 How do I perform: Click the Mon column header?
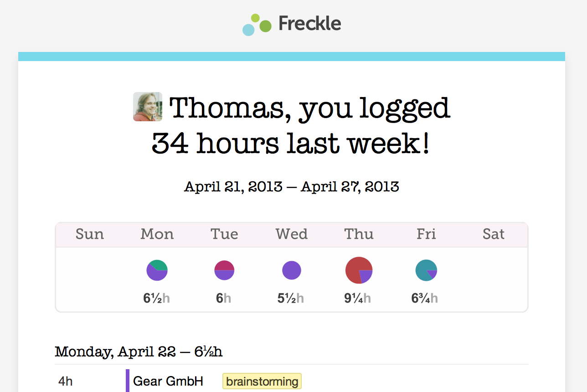(157, 234)
